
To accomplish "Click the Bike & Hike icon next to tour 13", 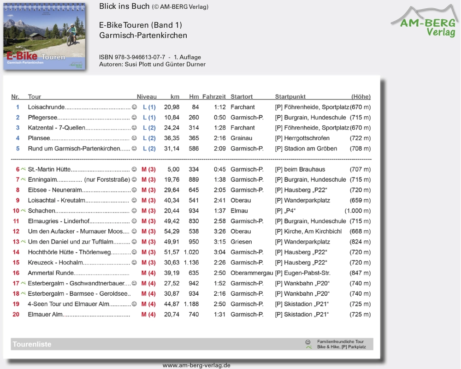I will point(23,241).
